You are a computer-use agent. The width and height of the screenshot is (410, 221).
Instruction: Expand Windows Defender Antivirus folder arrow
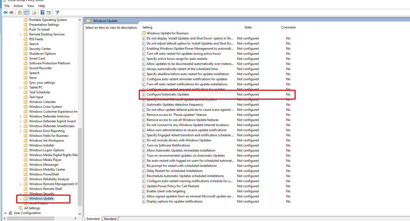(21, 117)
